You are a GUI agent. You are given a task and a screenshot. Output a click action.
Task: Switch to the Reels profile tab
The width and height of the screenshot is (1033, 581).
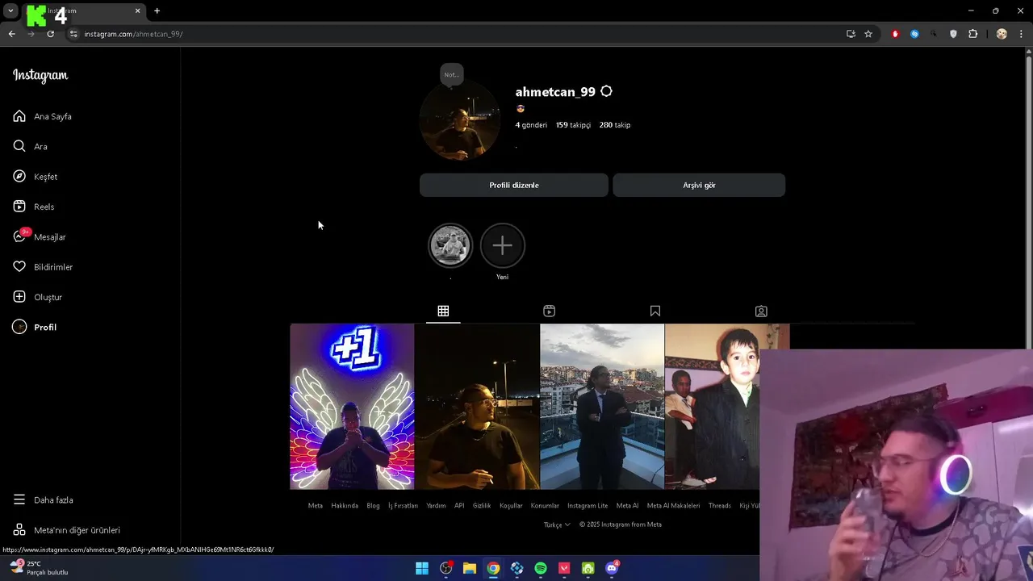click(x=549, y=311)
